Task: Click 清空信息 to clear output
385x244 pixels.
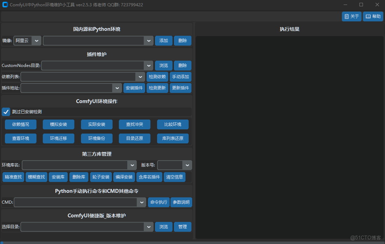Action: pos(175,177)
